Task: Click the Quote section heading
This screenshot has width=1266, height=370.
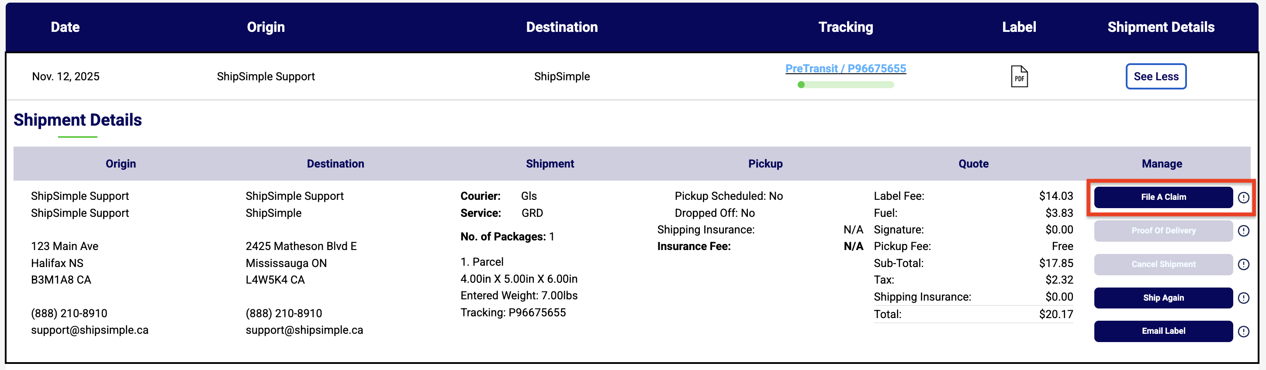Action: [973, 164]
